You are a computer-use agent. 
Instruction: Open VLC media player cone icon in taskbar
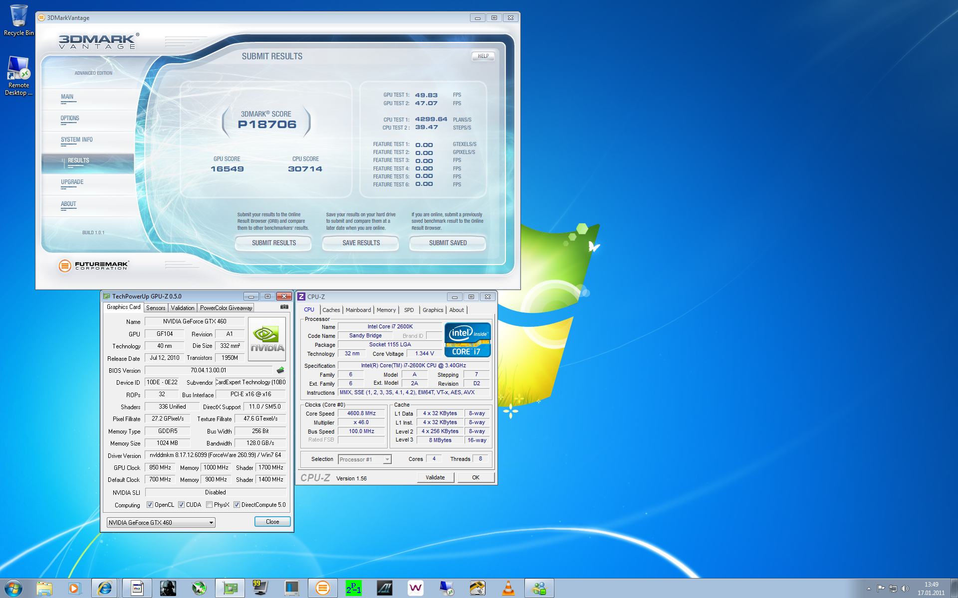pyautogui.click(x=508, y=589)
